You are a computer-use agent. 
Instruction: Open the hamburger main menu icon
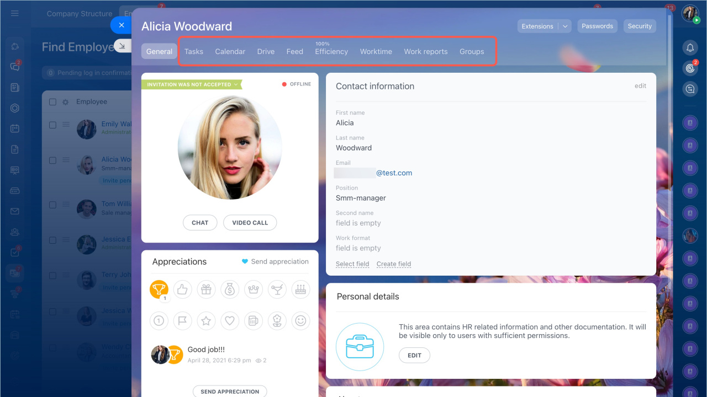pos(15,13)
